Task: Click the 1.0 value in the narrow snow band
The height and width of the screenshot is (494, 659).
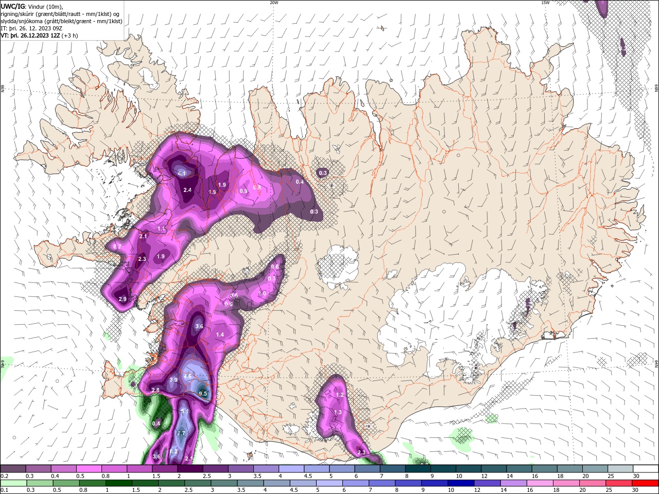Action: (262, 293)
